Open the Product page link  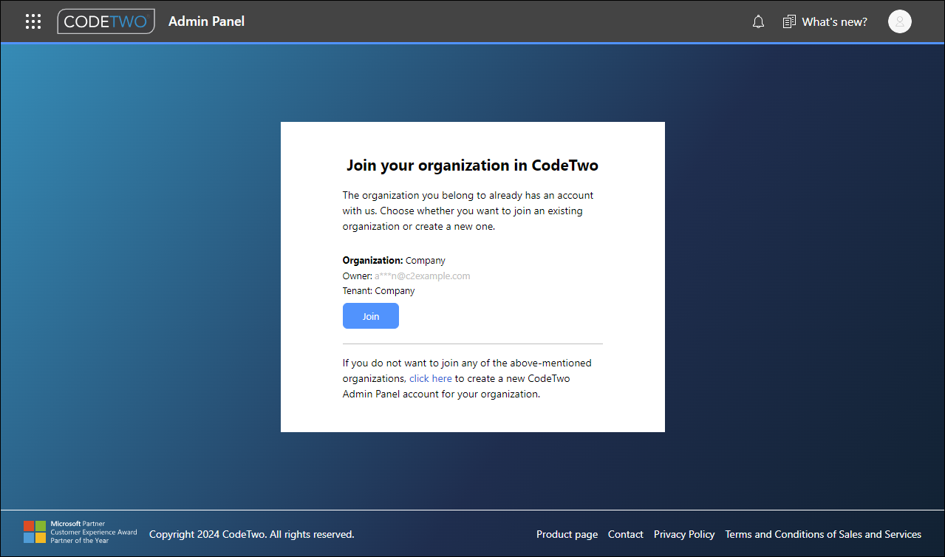pyautogui.click(x=567, y=534)
